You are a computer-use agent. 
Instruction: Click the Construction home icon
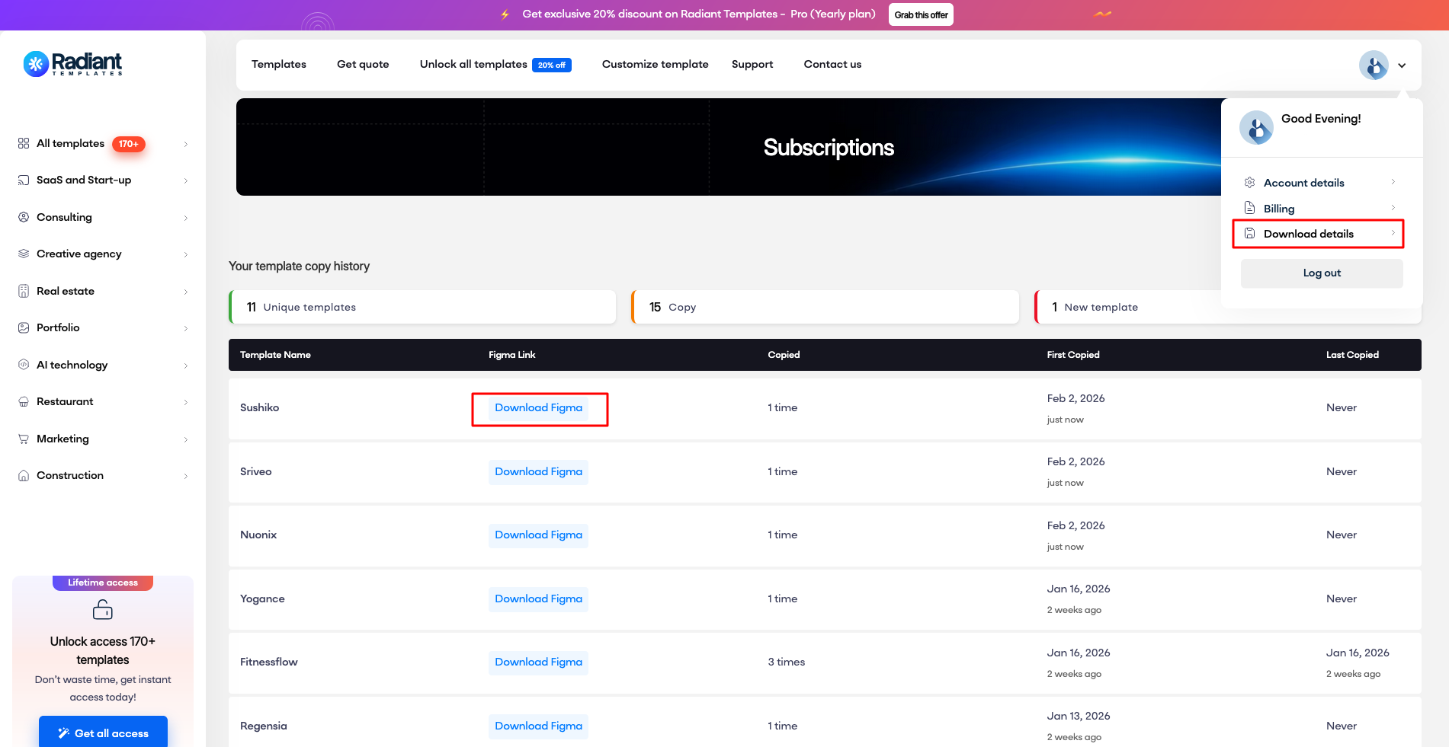(24, 475)
